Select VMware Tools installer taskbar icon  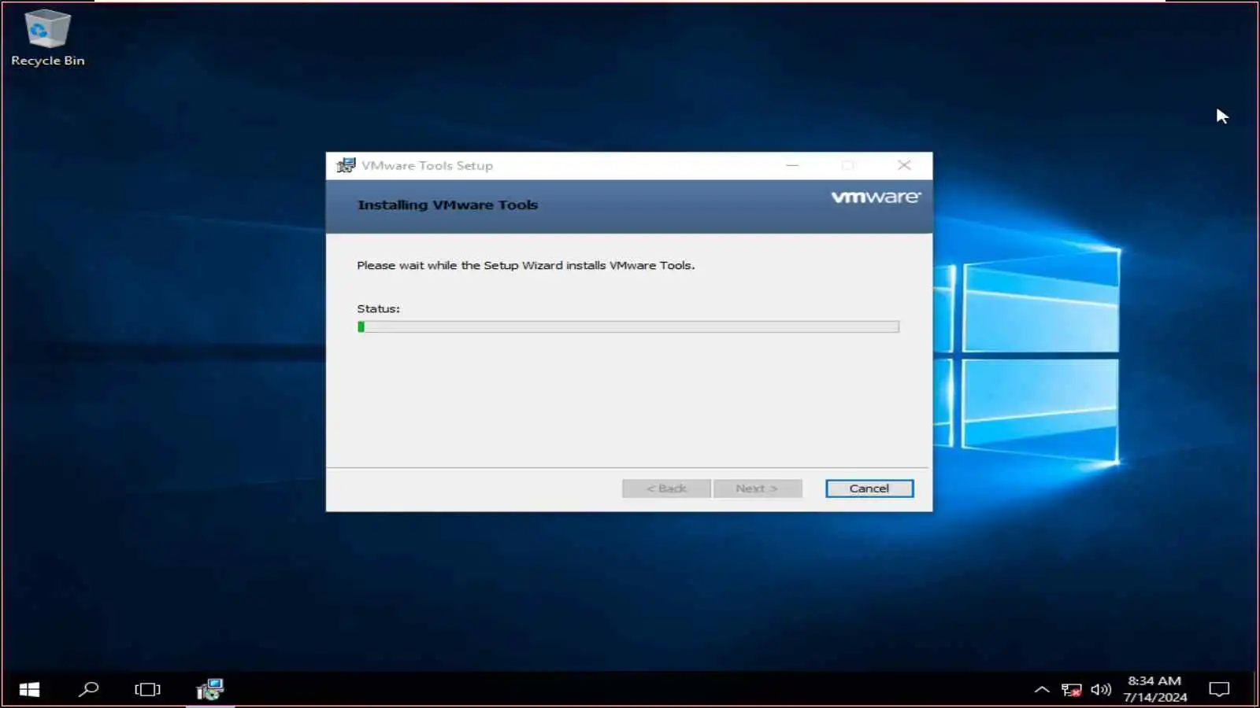pyautogui.click(x=210, y=690)
